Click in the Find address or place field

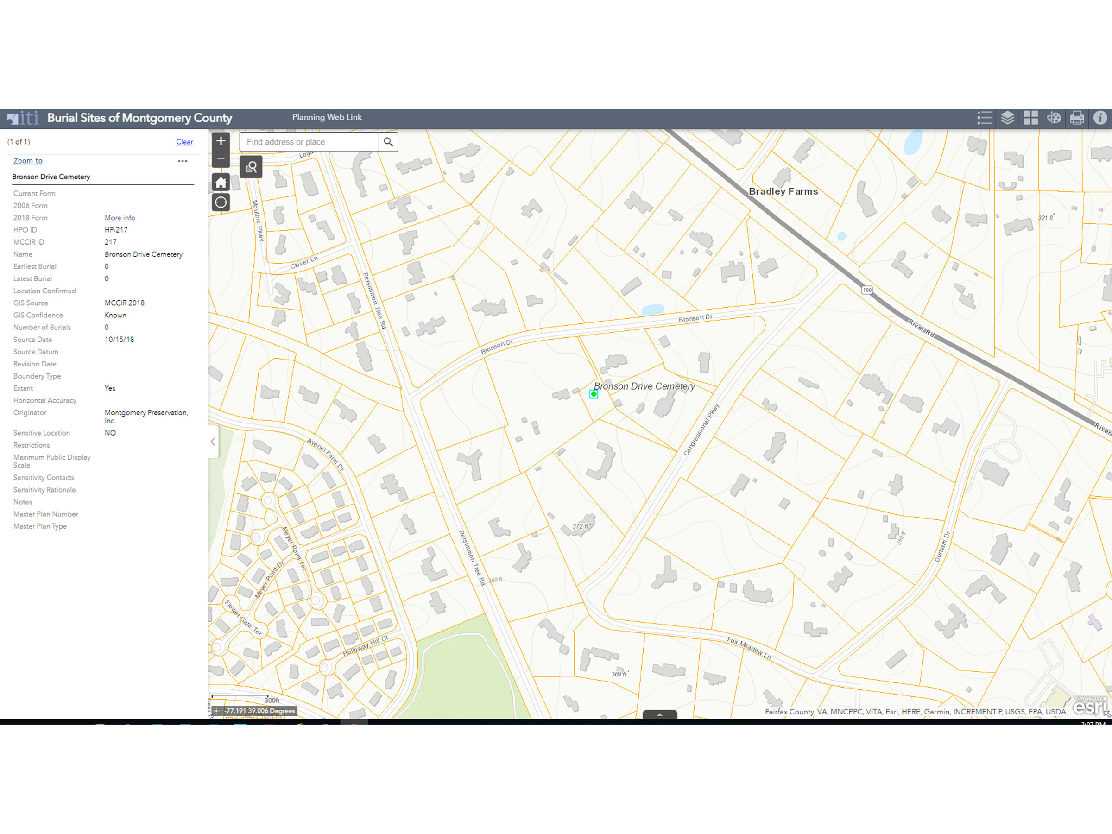309,142
